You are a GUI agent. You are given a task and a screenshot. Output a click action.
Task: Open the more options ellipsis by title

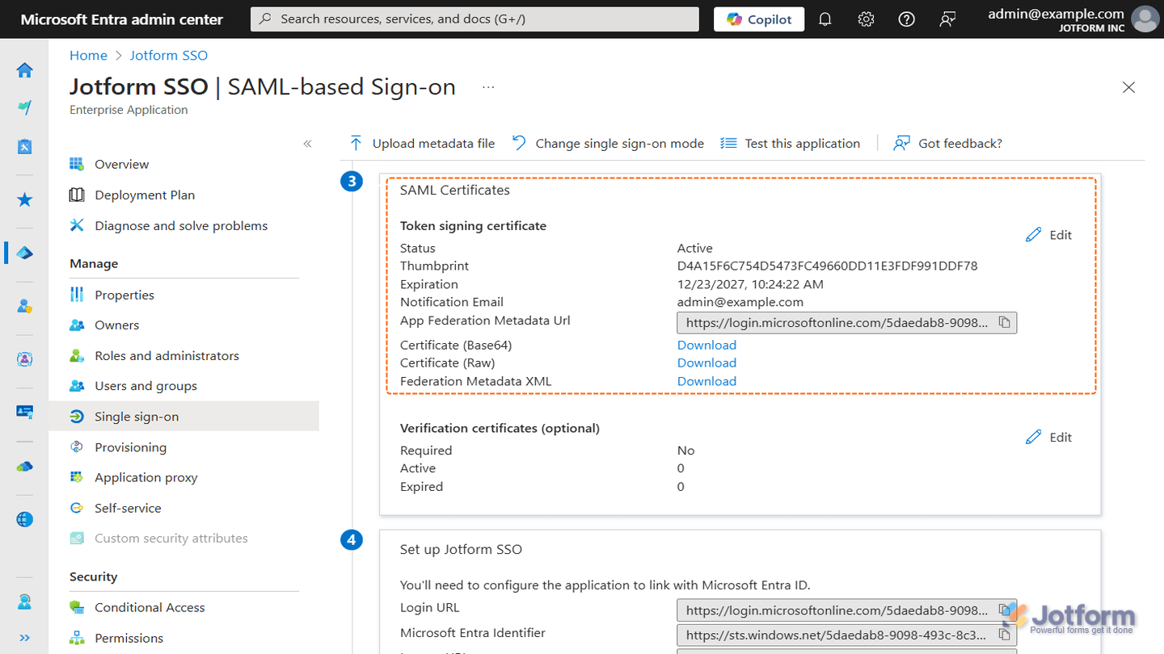pos(488,87)
